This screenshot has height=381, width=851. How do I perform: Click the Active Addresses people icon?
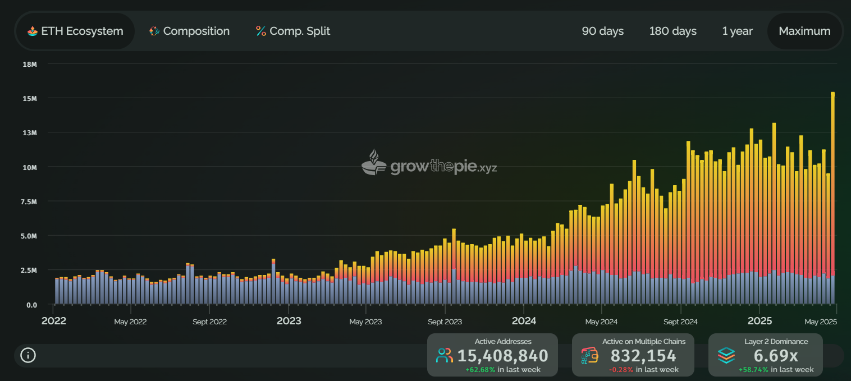(445, 355)
